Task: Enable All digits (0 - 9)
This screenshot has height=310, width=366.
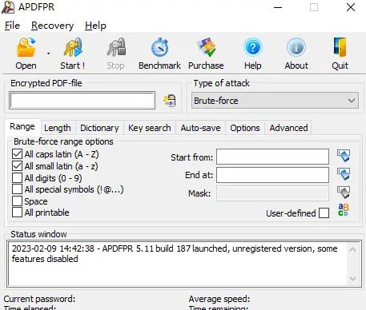Action: (17, 177)
